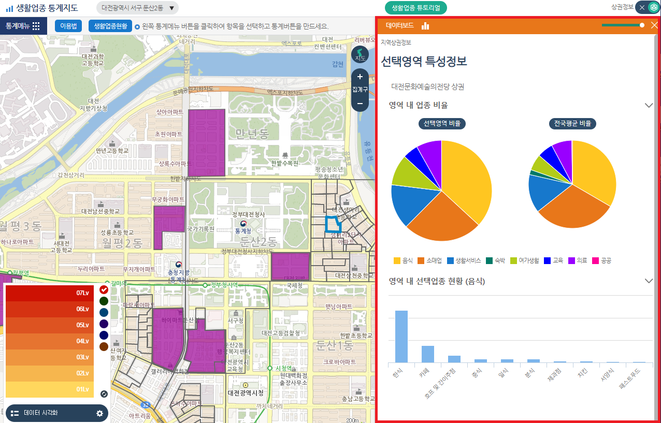Viewport: 661px width, 423px height.
Task: Open data visualization settings gear
Action: tap(99, 413)
